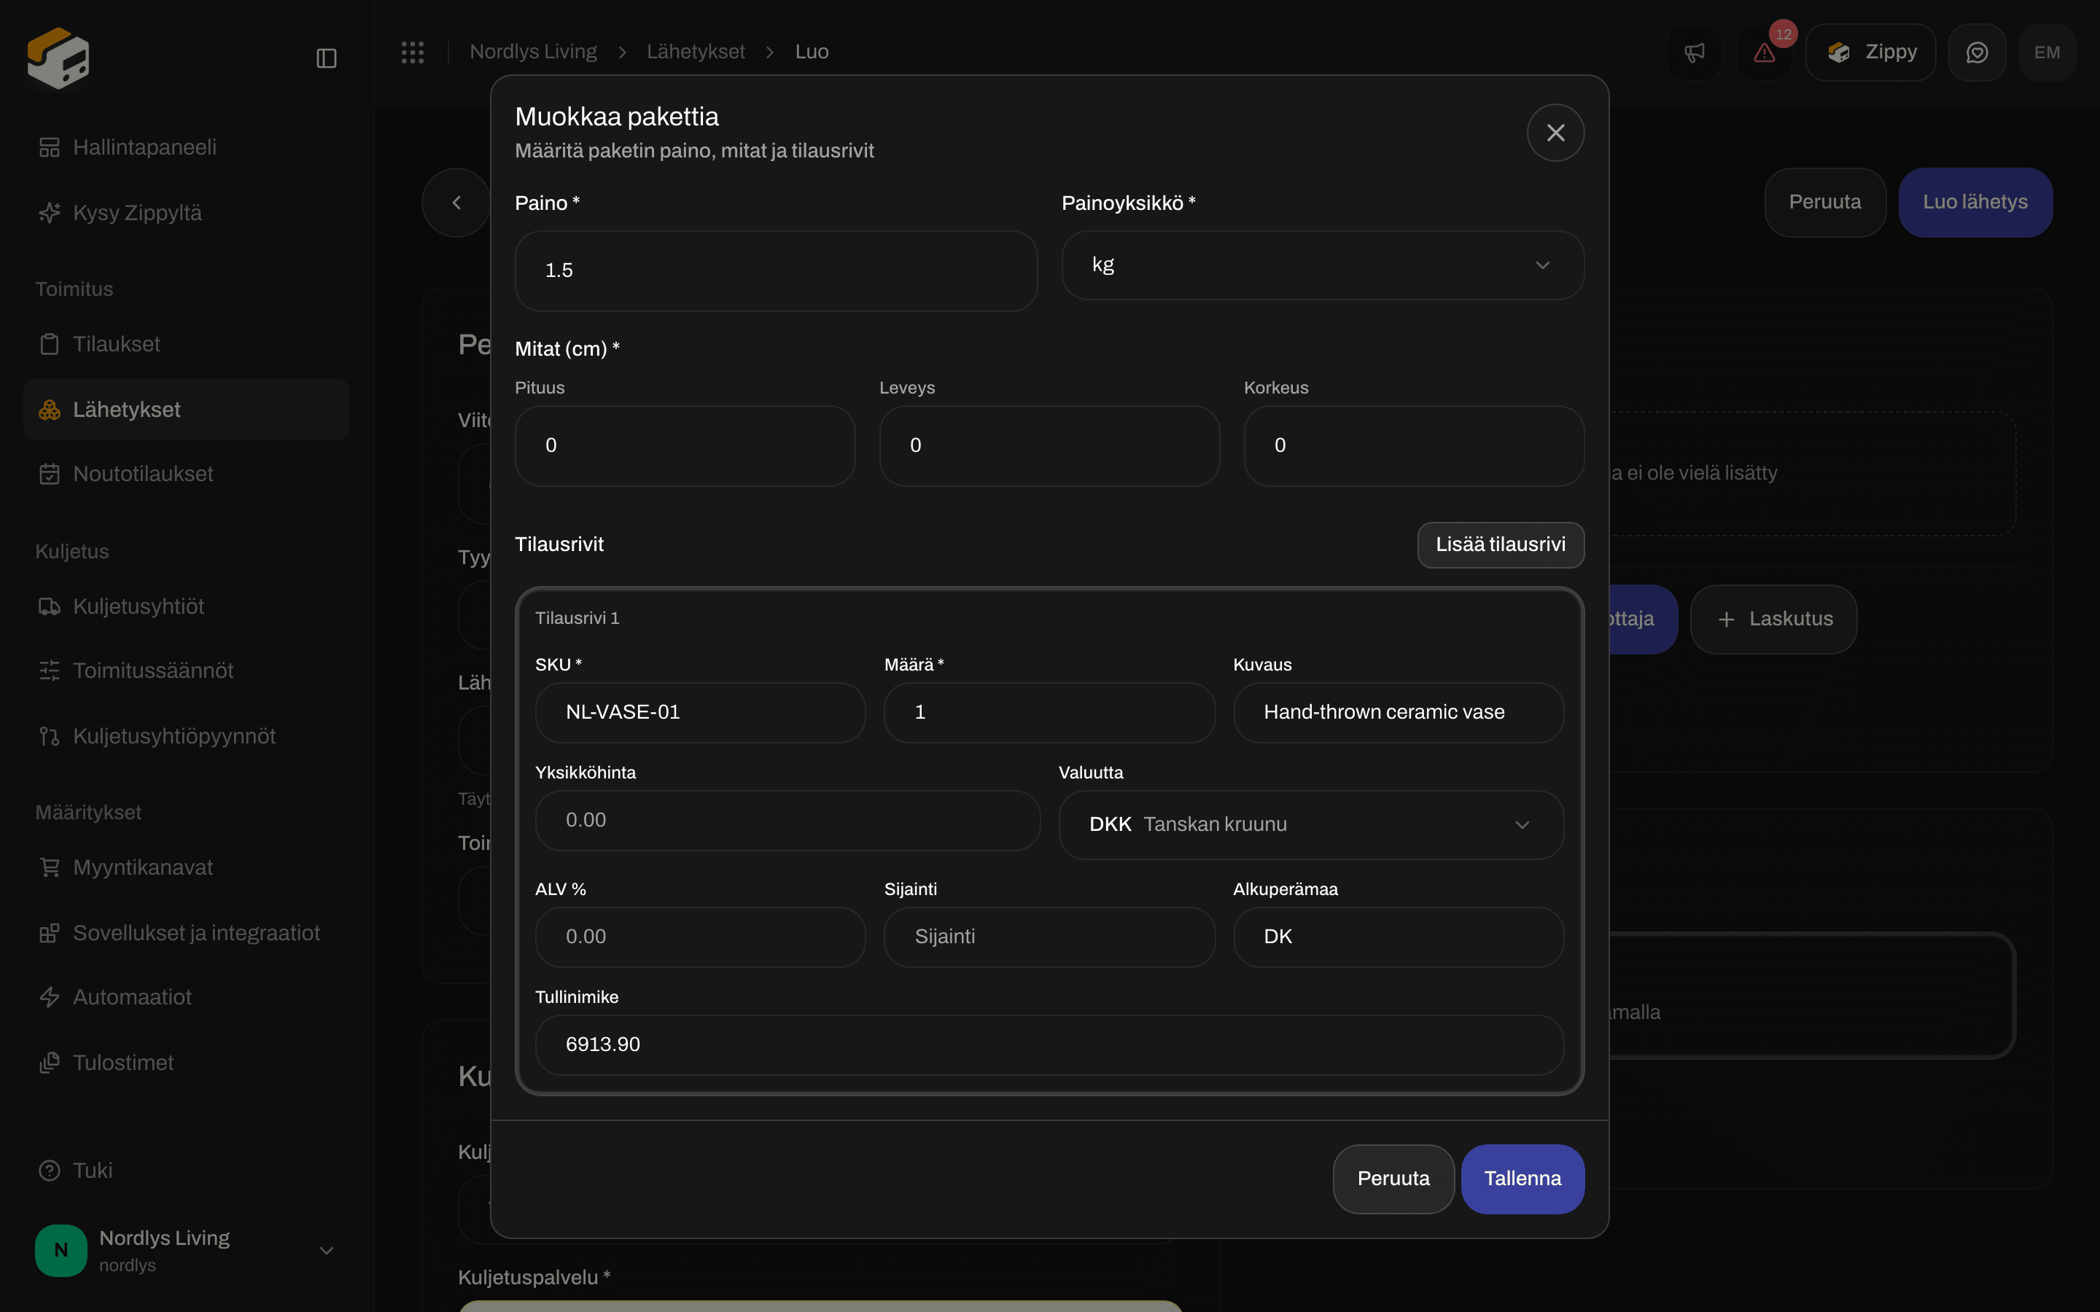
Task: Open Tilaukset in the sidebar
Action: tap(187, 343)
